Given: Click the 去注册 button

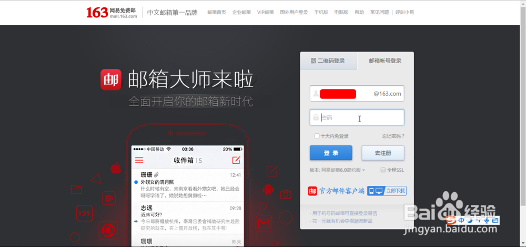Looking at the screenshot, I should (x=383, y=153).
